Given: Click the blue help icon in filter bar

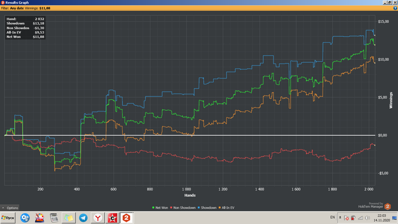Looking at the screenshot, I should (395, 8).
